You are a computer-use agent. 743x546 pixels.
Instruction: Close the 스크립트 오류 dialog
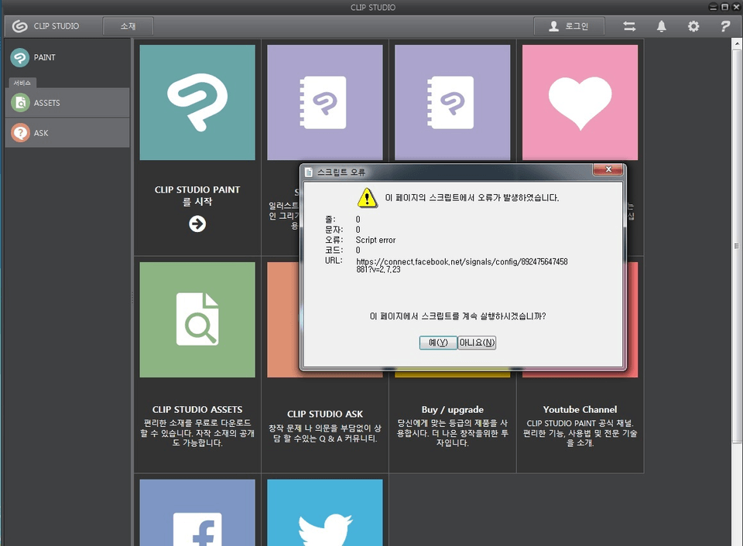[x=608, y=170]
